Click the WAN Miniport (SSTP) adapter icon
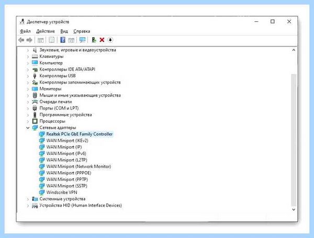The width and height of the screenshot is (314, 238). tap(42, 186)
